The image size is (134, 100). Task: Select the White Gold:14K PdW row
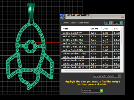(91, 67)
